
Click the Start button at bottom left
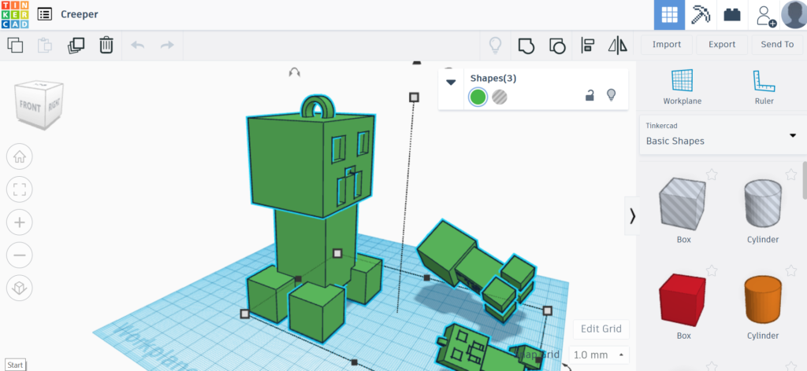click(x=15, y=365)
